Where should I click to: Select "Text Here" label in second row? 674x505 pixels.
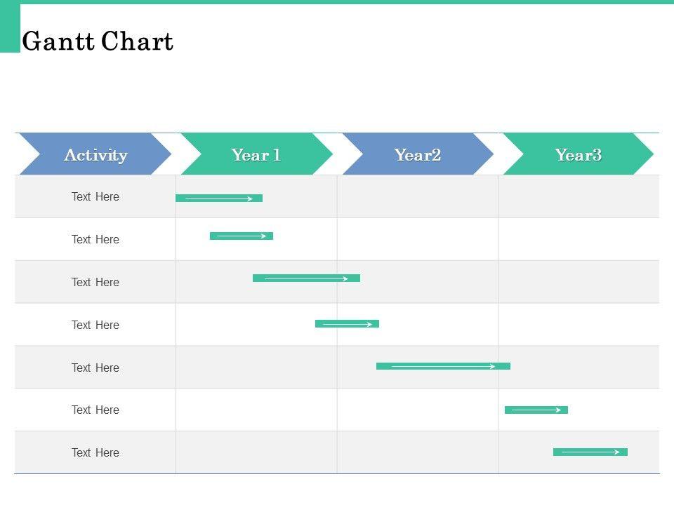(95, 240)
